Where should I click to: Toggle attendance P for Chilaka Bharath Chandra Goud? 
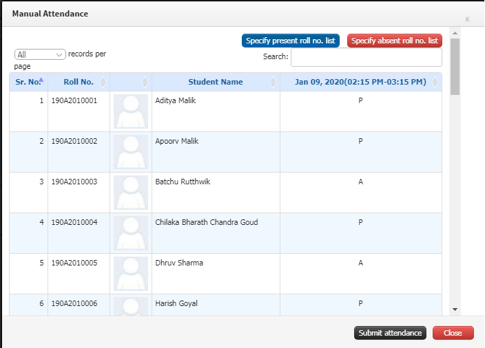click(x=360, y=222)
